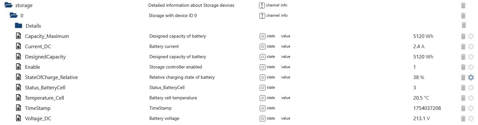Open gear settings for Capacity_Maximum
The height and width of the screenshot is (125, 478).
pos(471,36)
